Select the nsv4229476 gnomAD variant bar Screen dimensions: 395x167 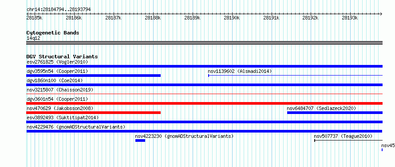point(204,131)
